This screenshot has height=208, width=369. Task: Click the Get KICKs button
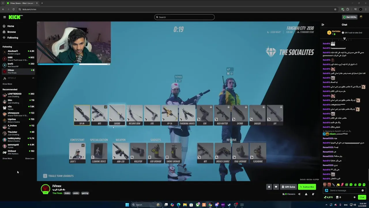[x=350, y=17]
